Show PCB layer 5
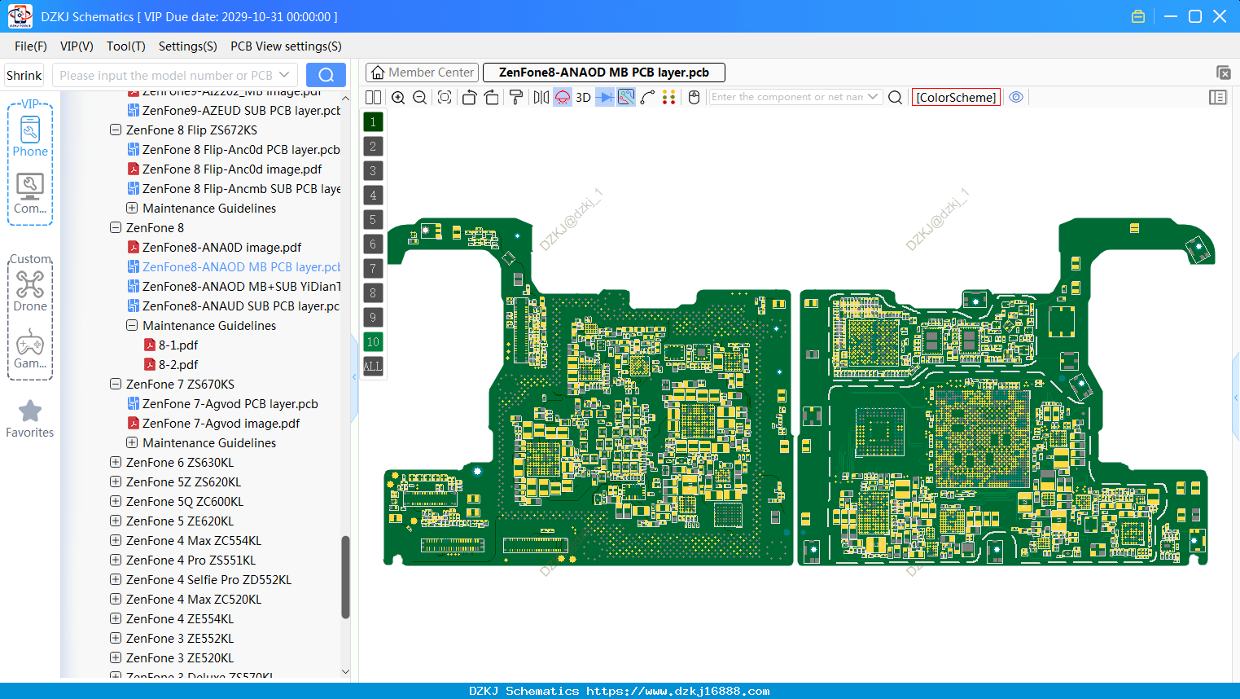This screenshot has height=699, width=1240. point(373,219)
